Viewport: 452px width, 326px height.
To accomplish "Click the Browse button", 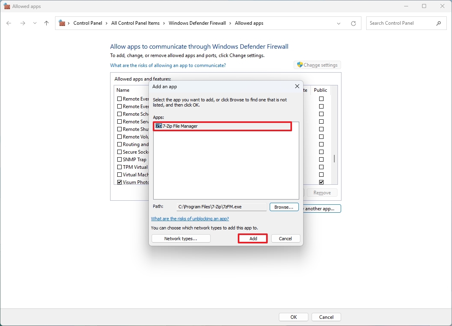I will (x=284, y=207).
